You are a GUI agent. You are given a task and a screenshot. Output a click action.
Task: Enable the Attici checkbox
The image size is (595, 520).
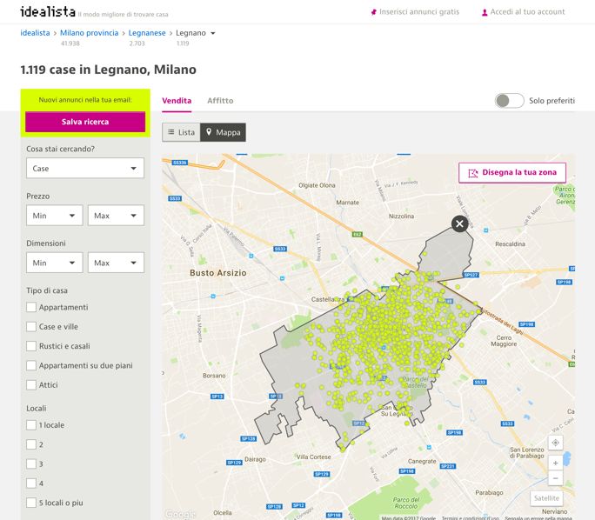tap(31, 384)
